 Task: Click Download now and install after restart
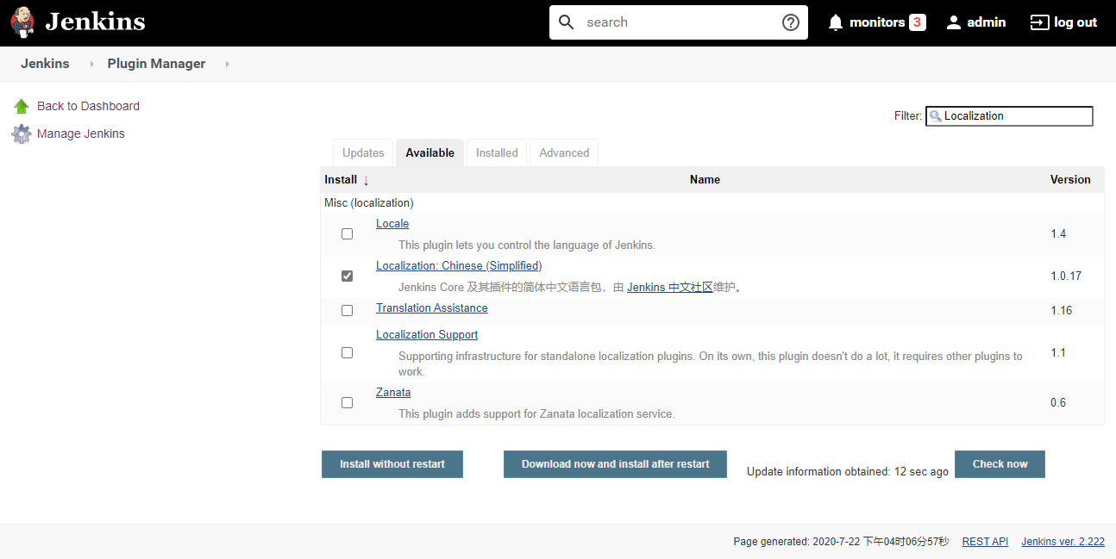click(x=615, y=463)
